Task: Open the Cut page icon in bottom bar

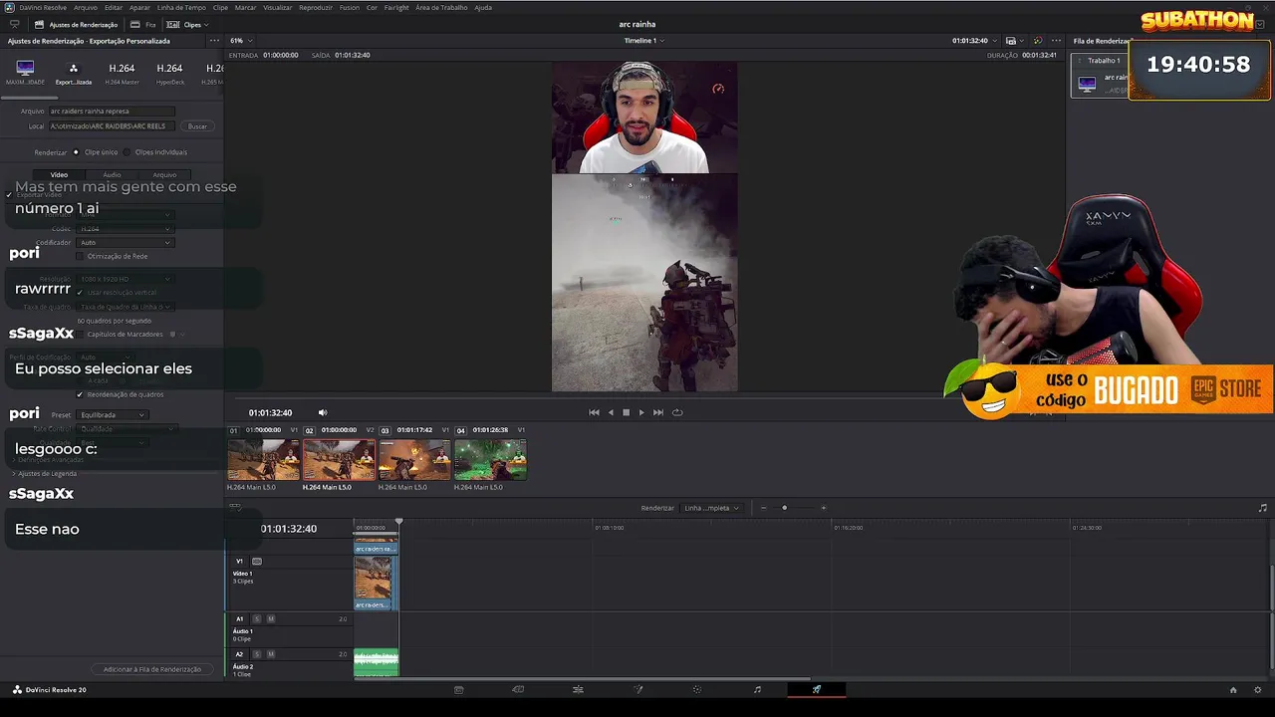Action: point(518,689)
